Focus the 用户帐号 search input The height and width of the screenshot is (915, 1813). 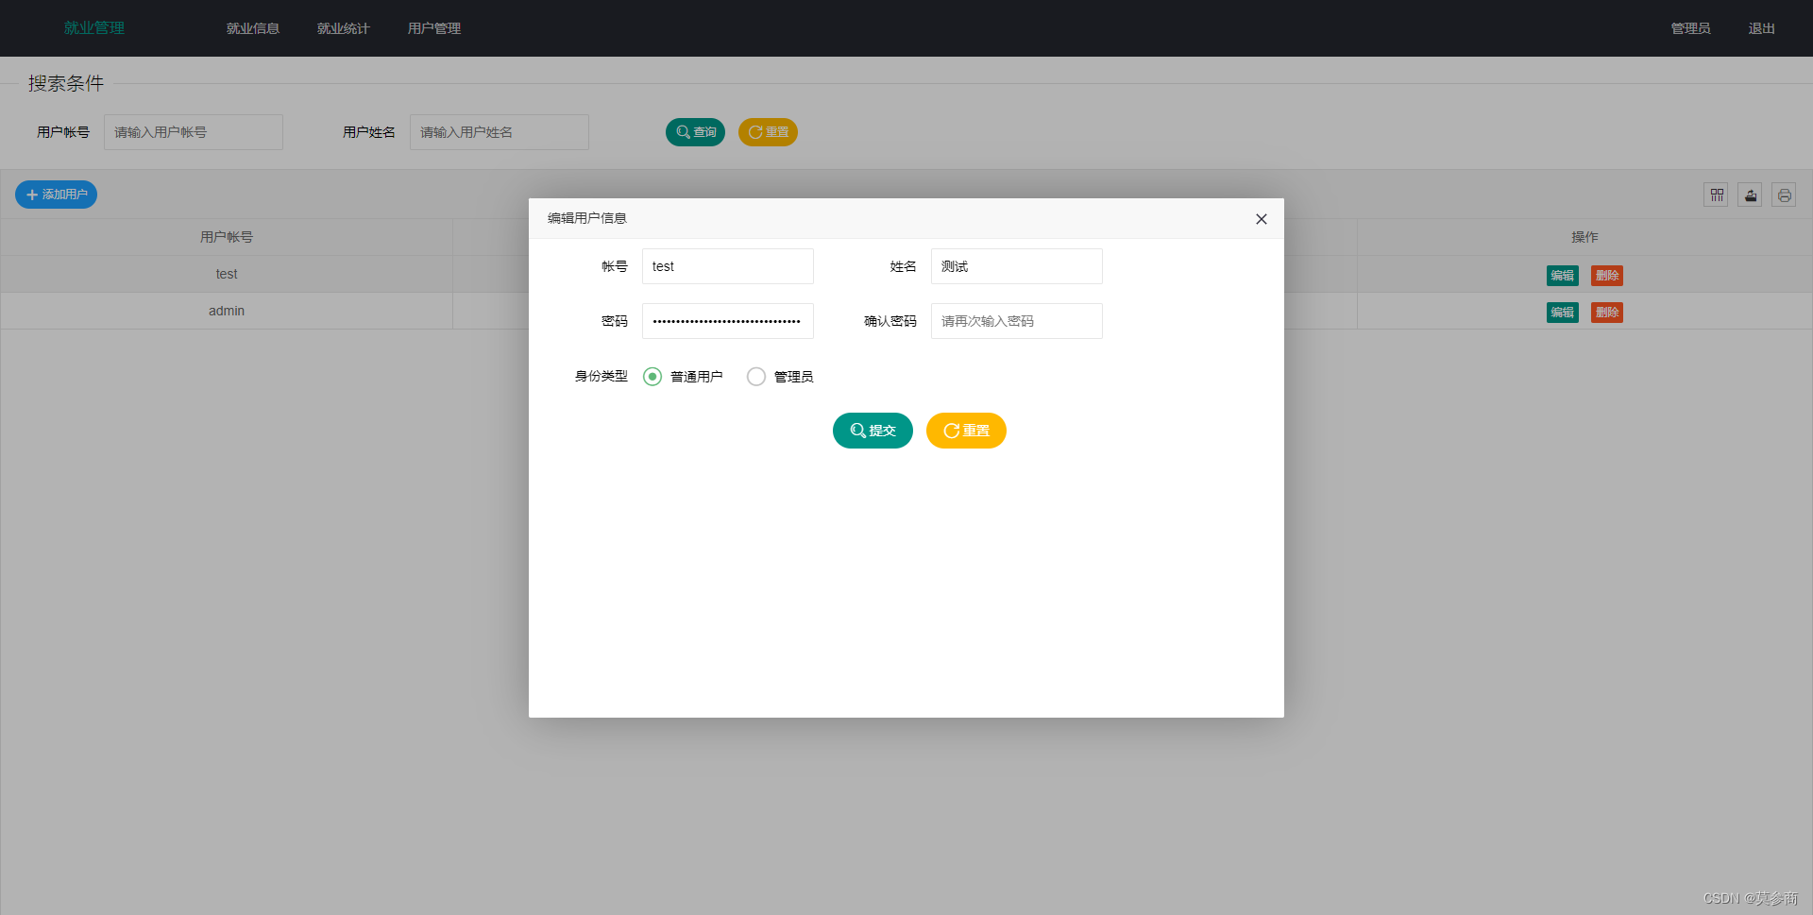(193, 132)
